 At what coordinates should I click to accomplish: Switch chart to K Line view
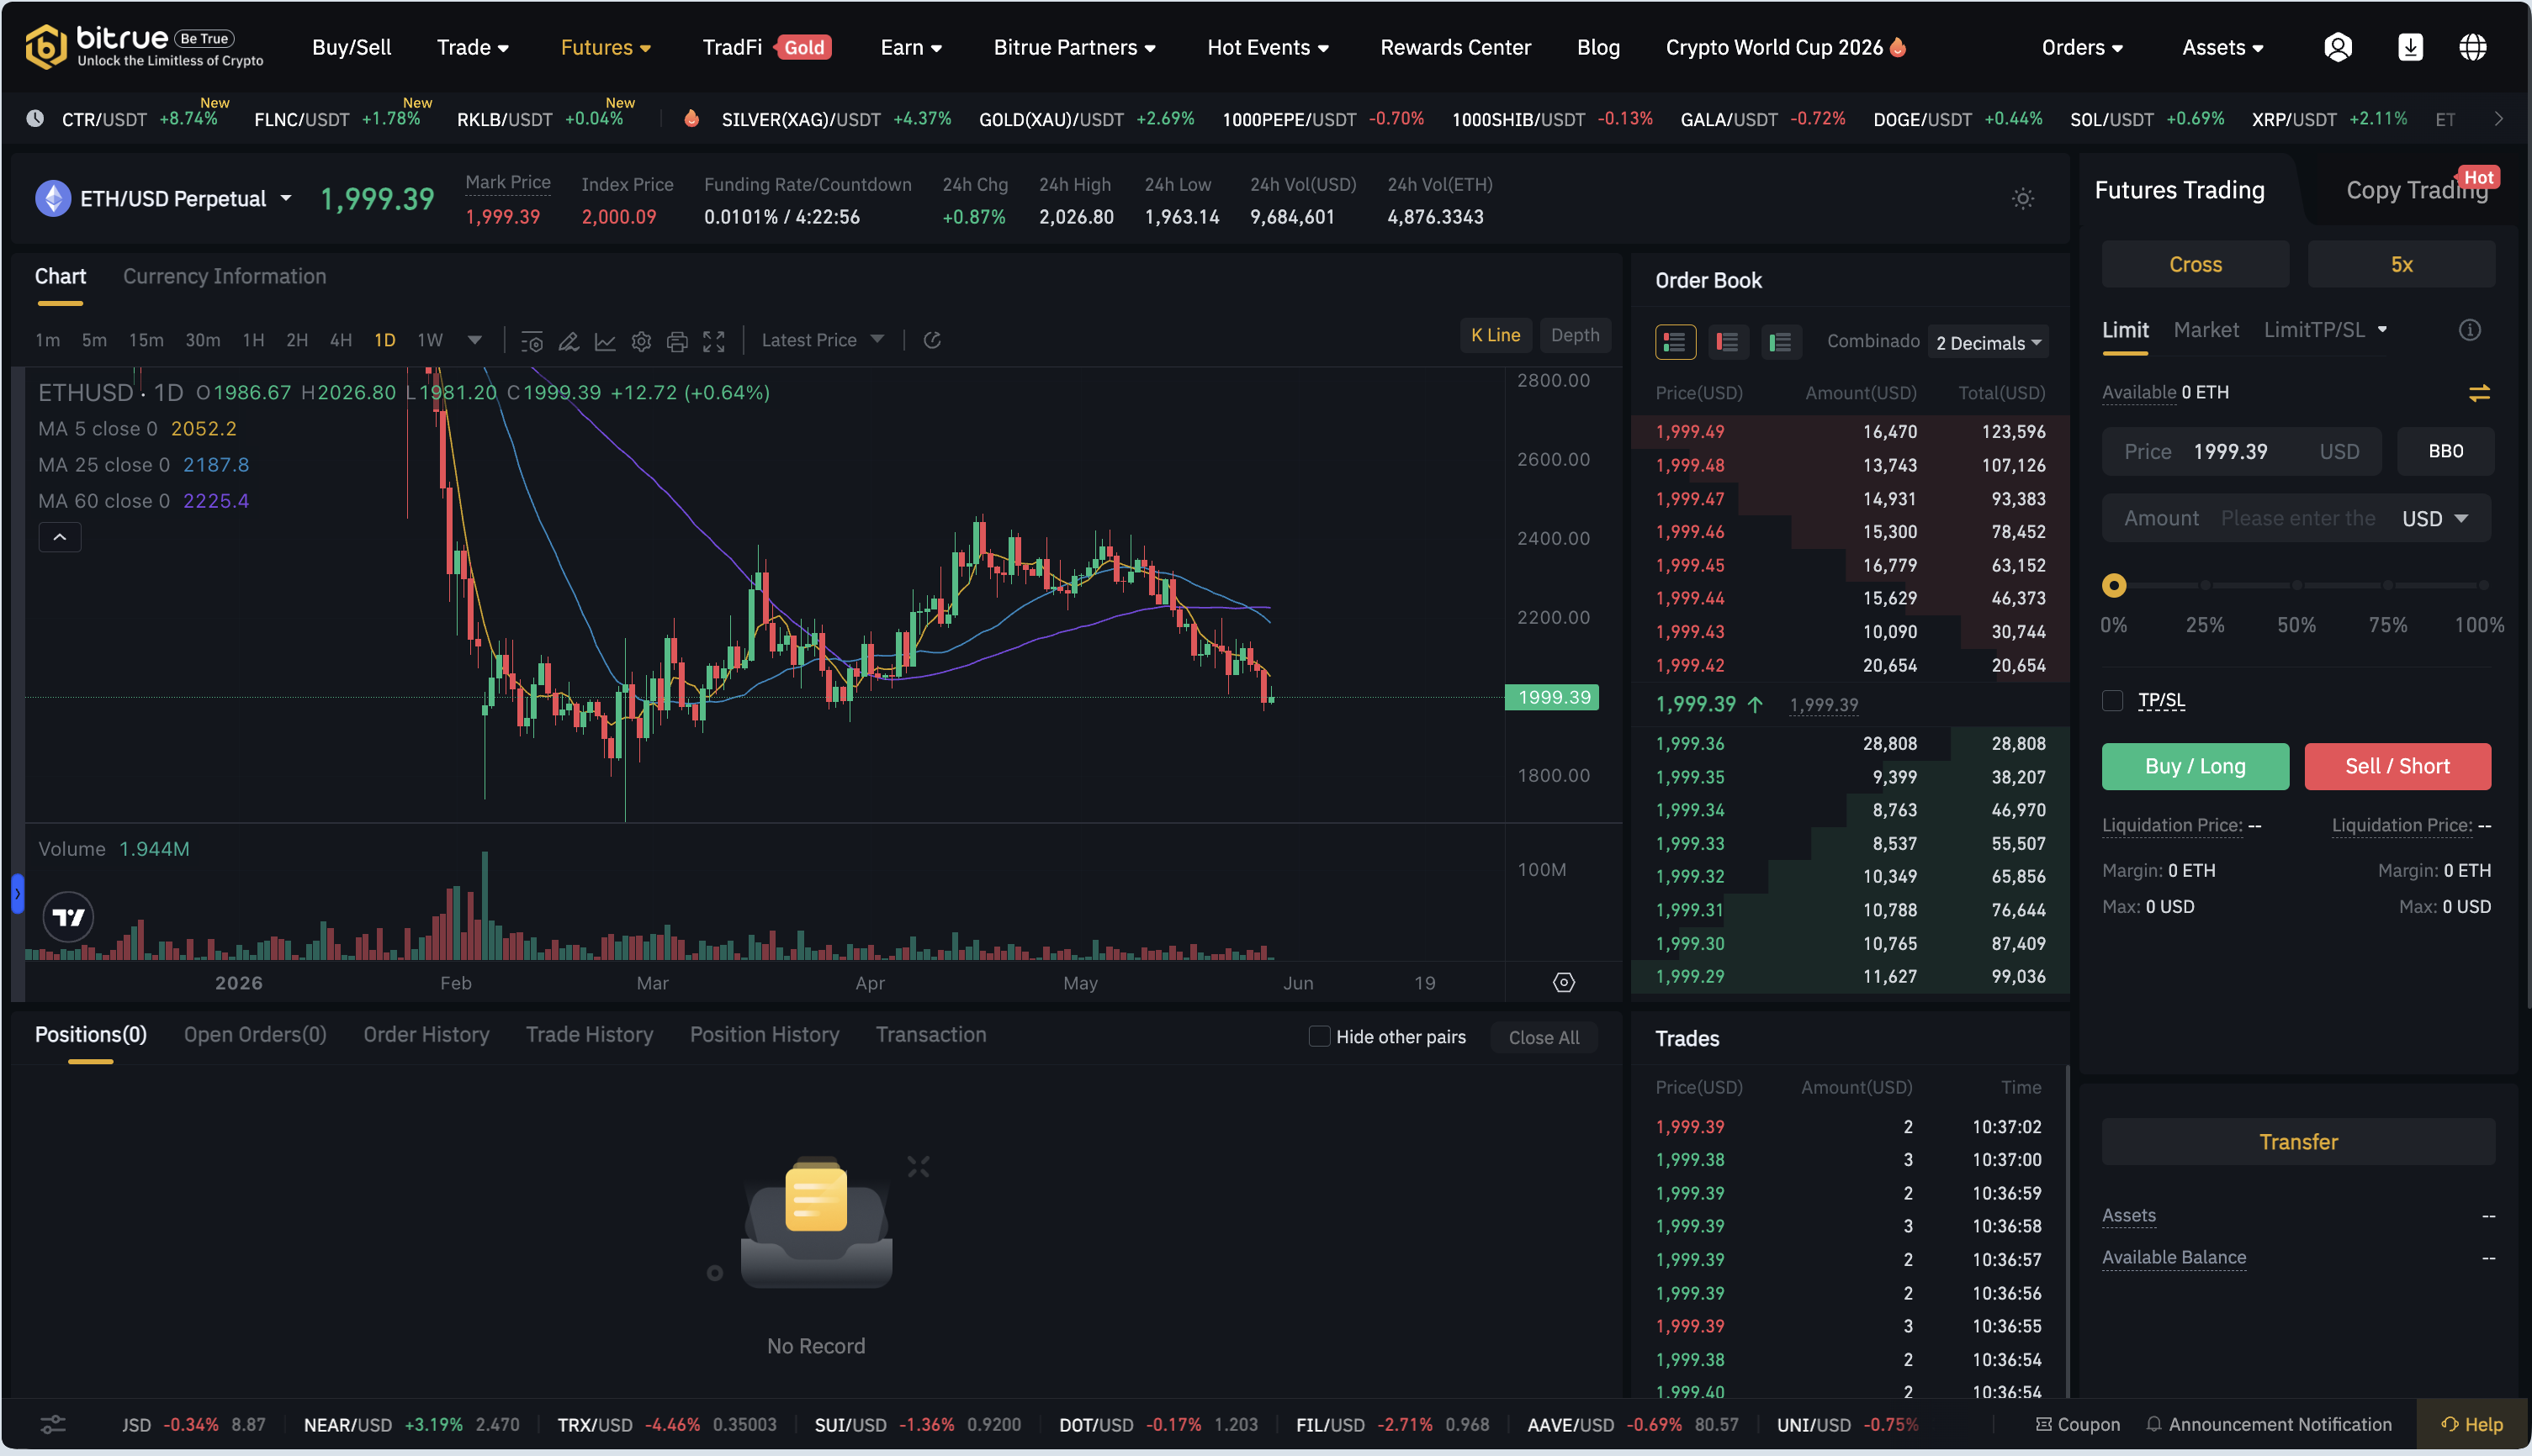1495,335
